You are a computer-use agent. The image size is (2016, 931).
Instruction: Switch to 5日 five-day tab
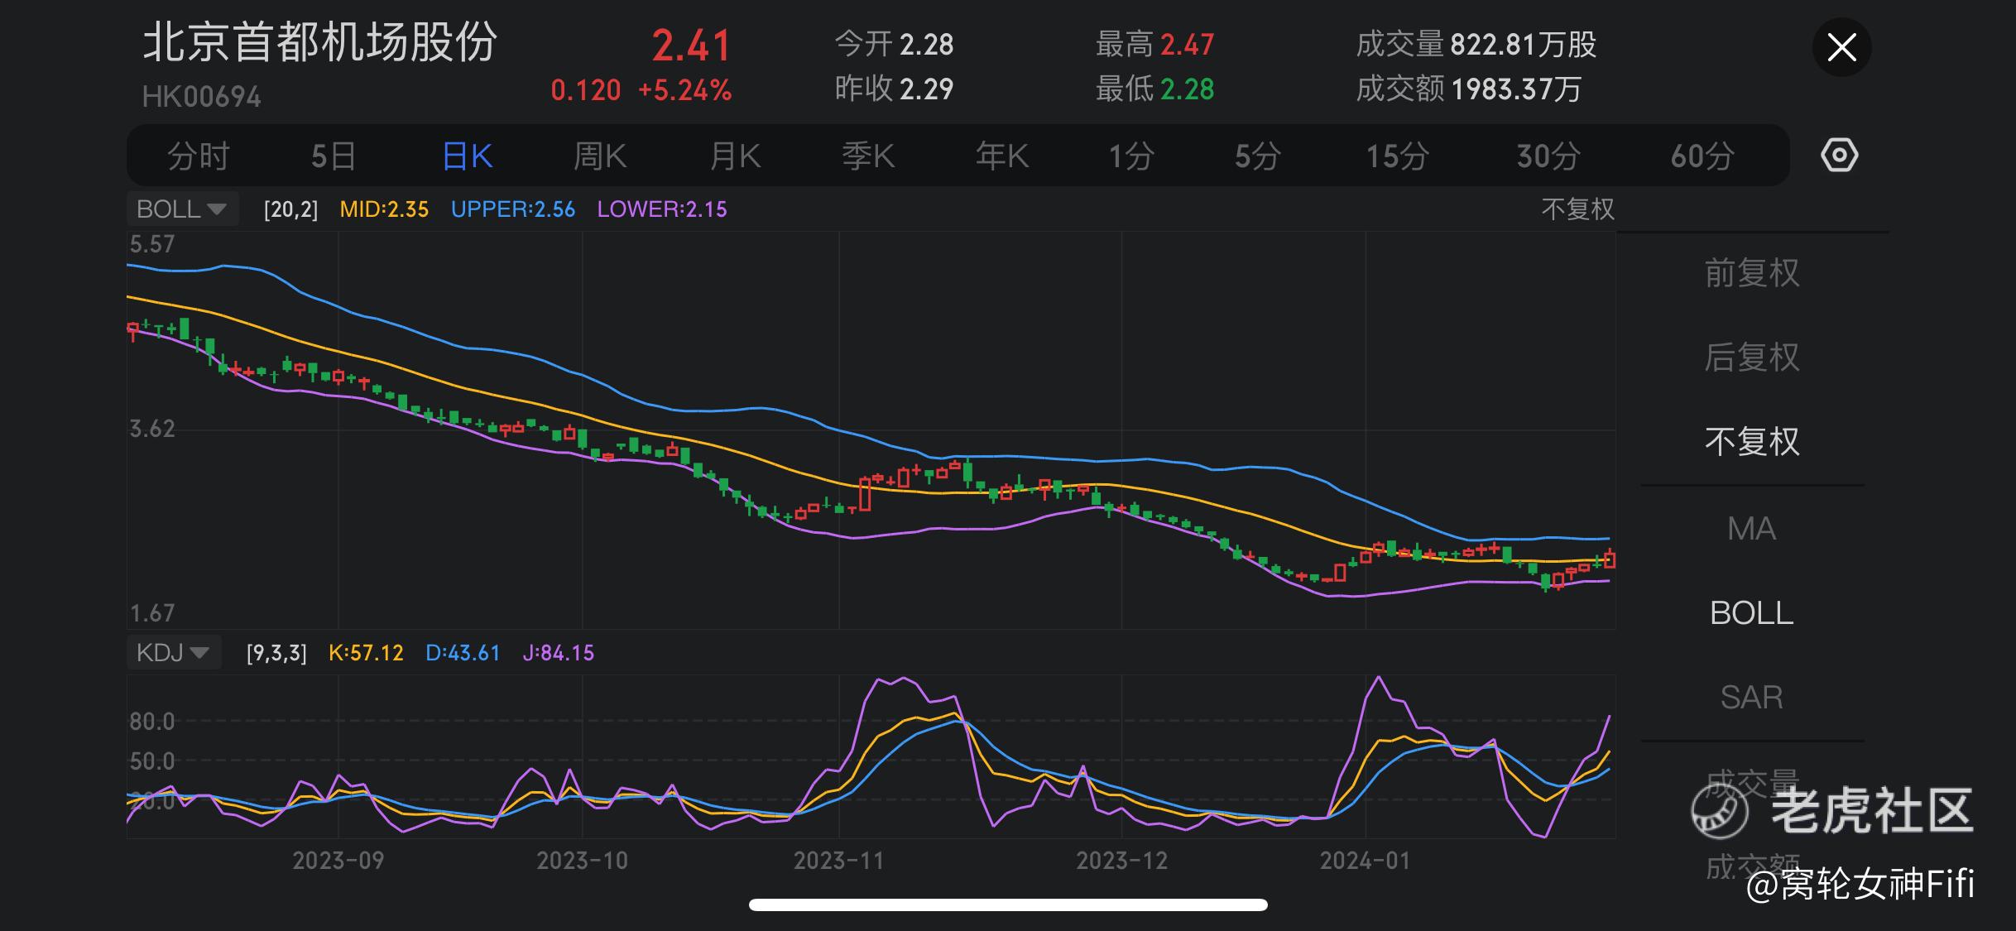click(334, 156)
